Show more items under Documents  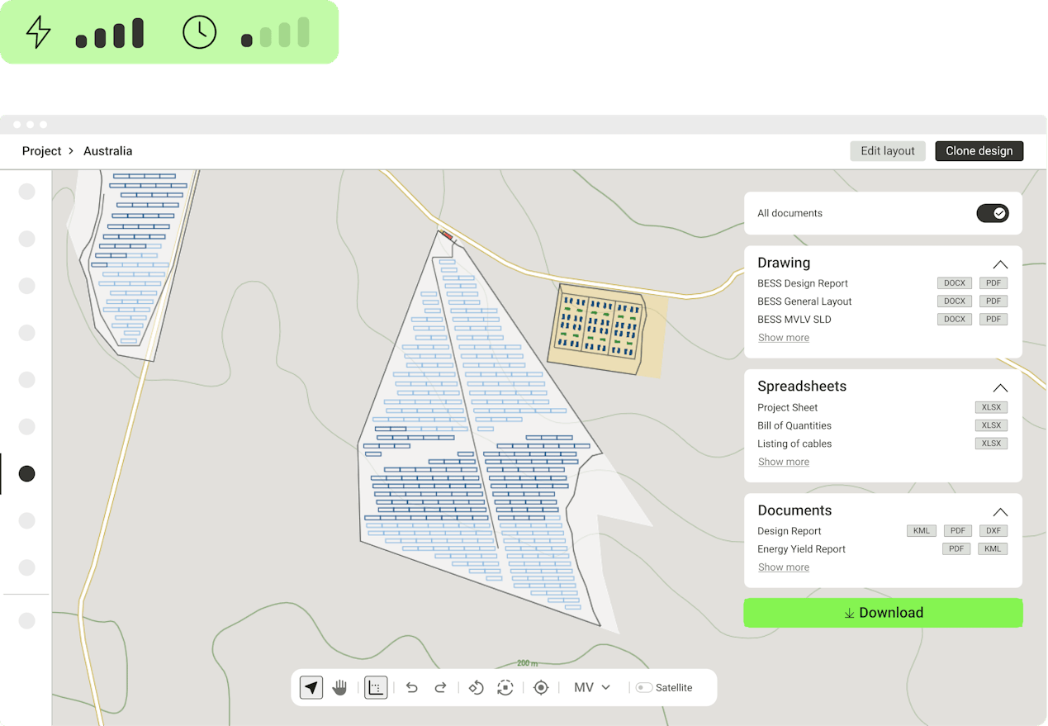click(784, 567)
